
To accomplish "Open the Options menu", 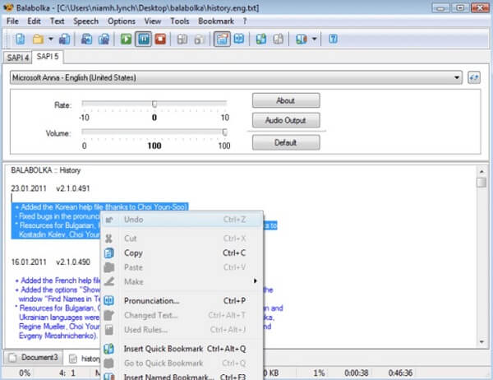I will 122,21.
